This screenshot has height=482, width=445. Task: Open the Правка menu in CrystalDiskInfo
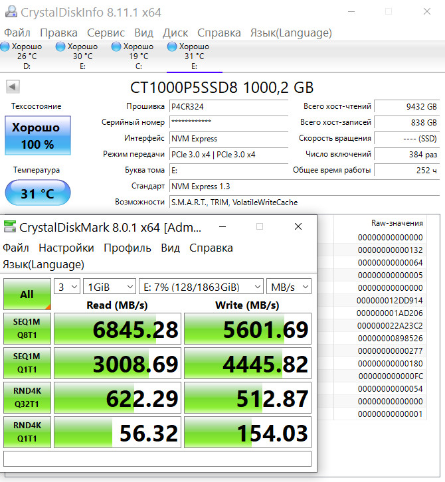pyautogui.click(x=58, y=33)
